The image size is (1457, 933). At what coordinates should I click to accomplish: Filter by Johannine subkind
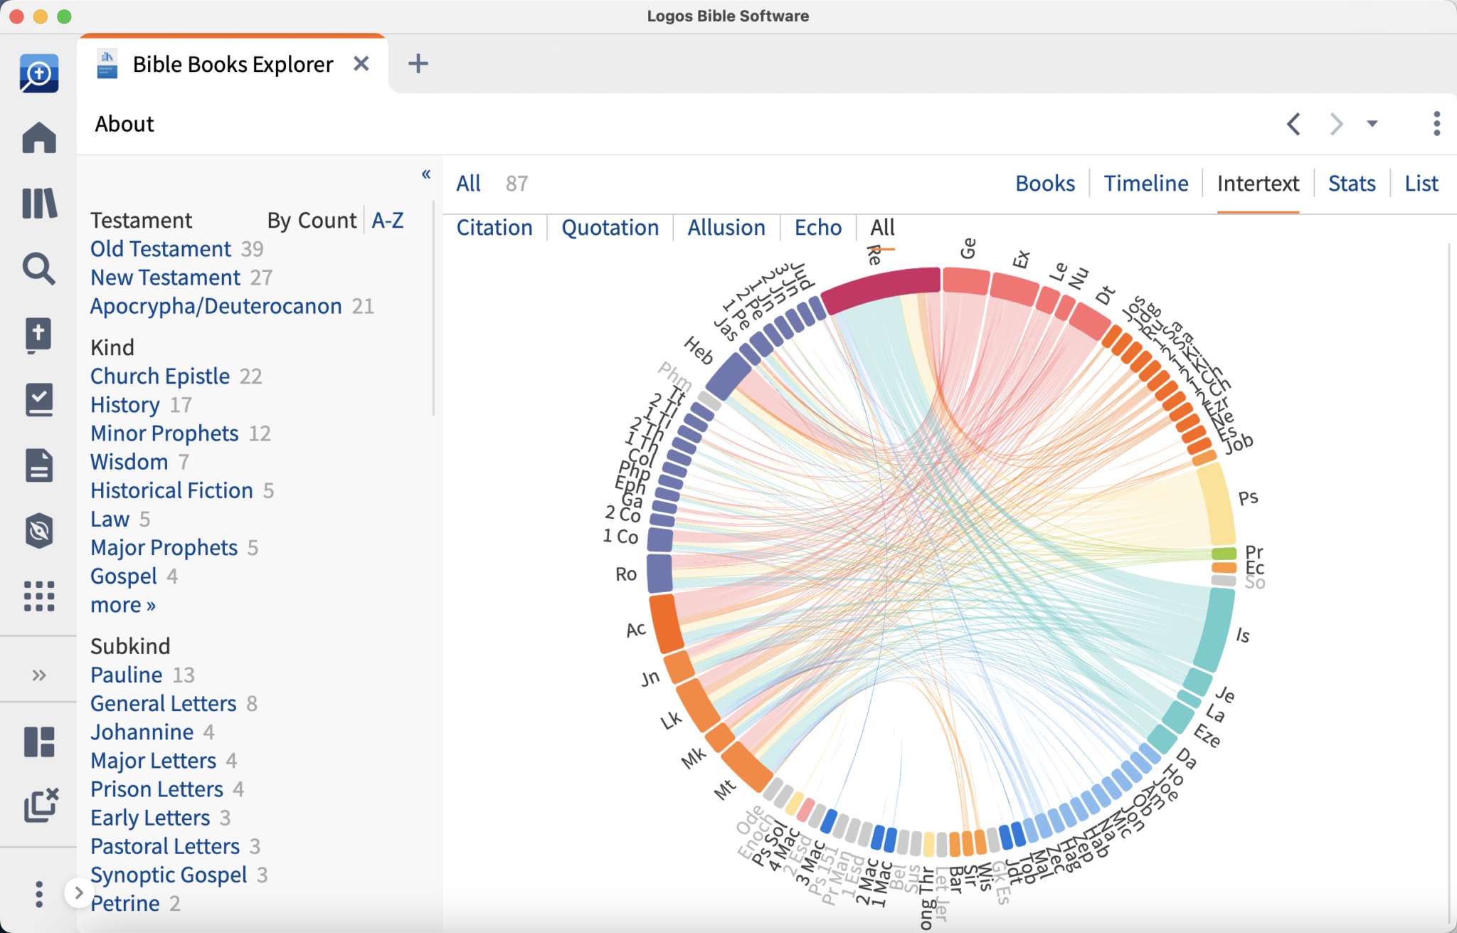(142, 732)
